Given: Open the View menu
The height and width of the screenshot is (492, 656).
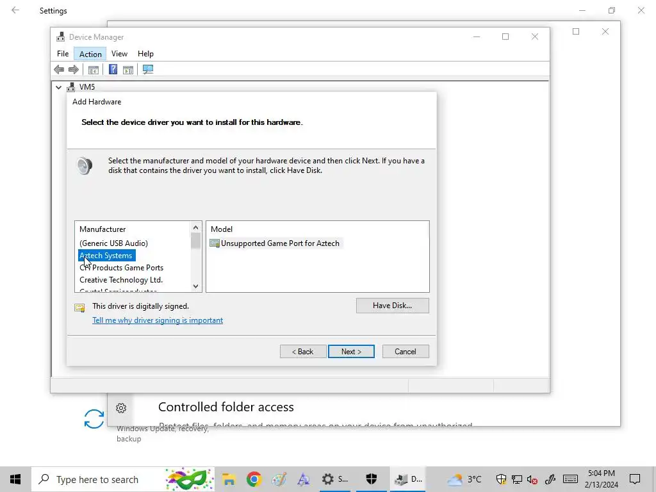Looking at the screenshot, I should point(119,54).
